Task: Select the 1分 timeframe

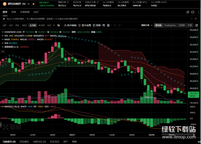Action: pos(11,25)
